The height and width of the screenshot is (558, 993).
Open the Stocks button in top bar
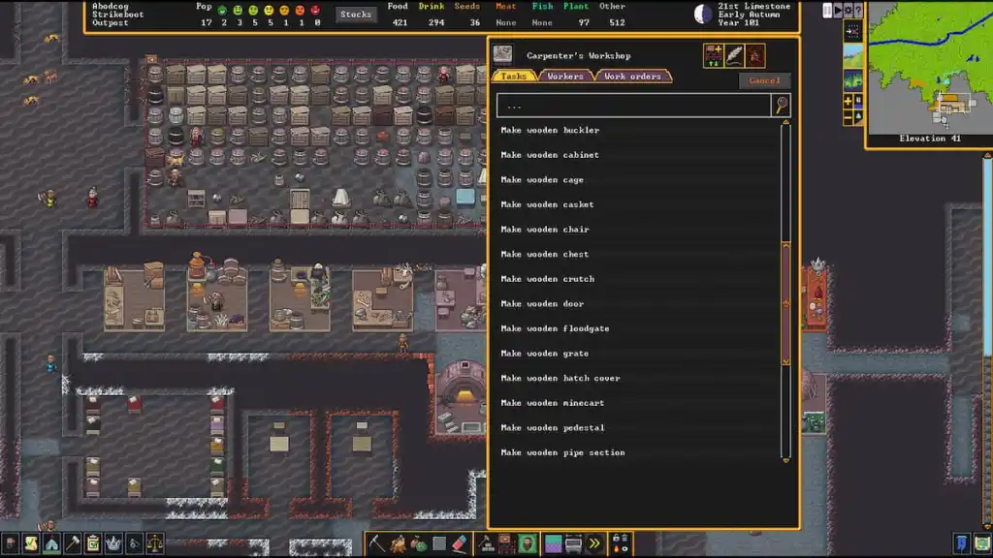pos(356,14)
